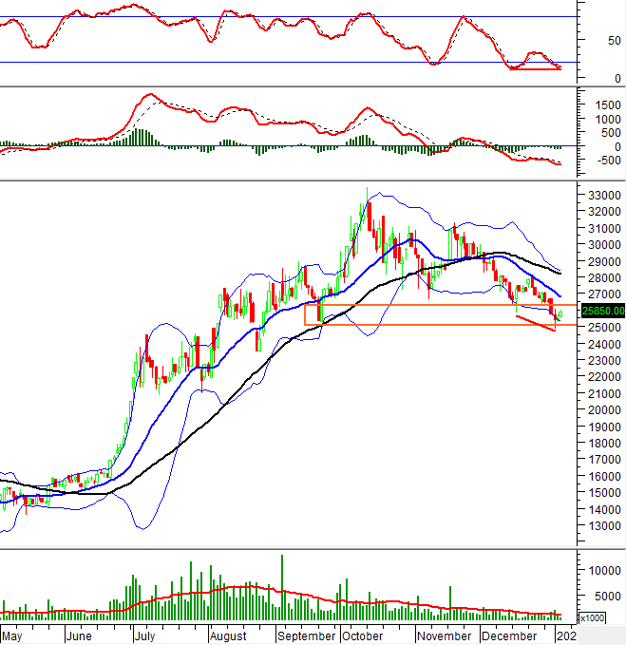Click the December label on time axis
This screenshot has height=645, width=626.
click(x=508, y=636)
